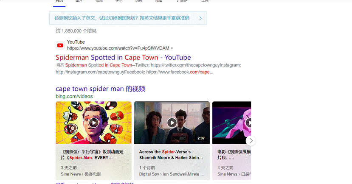Open the '《蜘蛛侠：平行宇宙》饭制动画短片' video title
Image resolution: width=352 pixels, height=184 pixels.
(92, 155)
